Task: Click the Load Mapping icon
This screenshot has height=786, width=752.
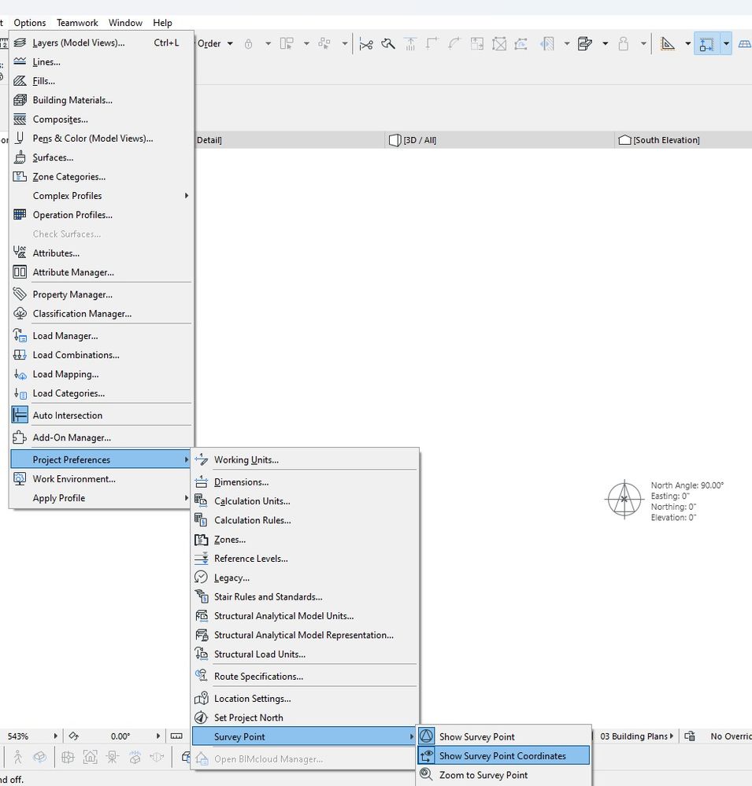Action: [x=20, y=374]
